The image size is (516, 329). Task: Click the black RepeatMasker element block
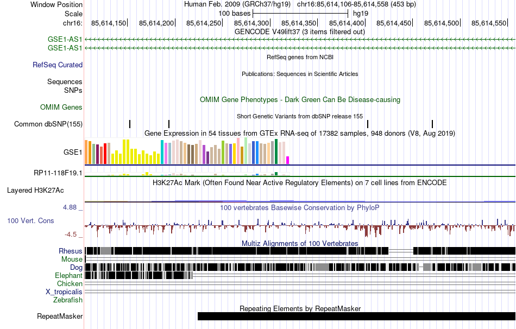coord(356,316)
